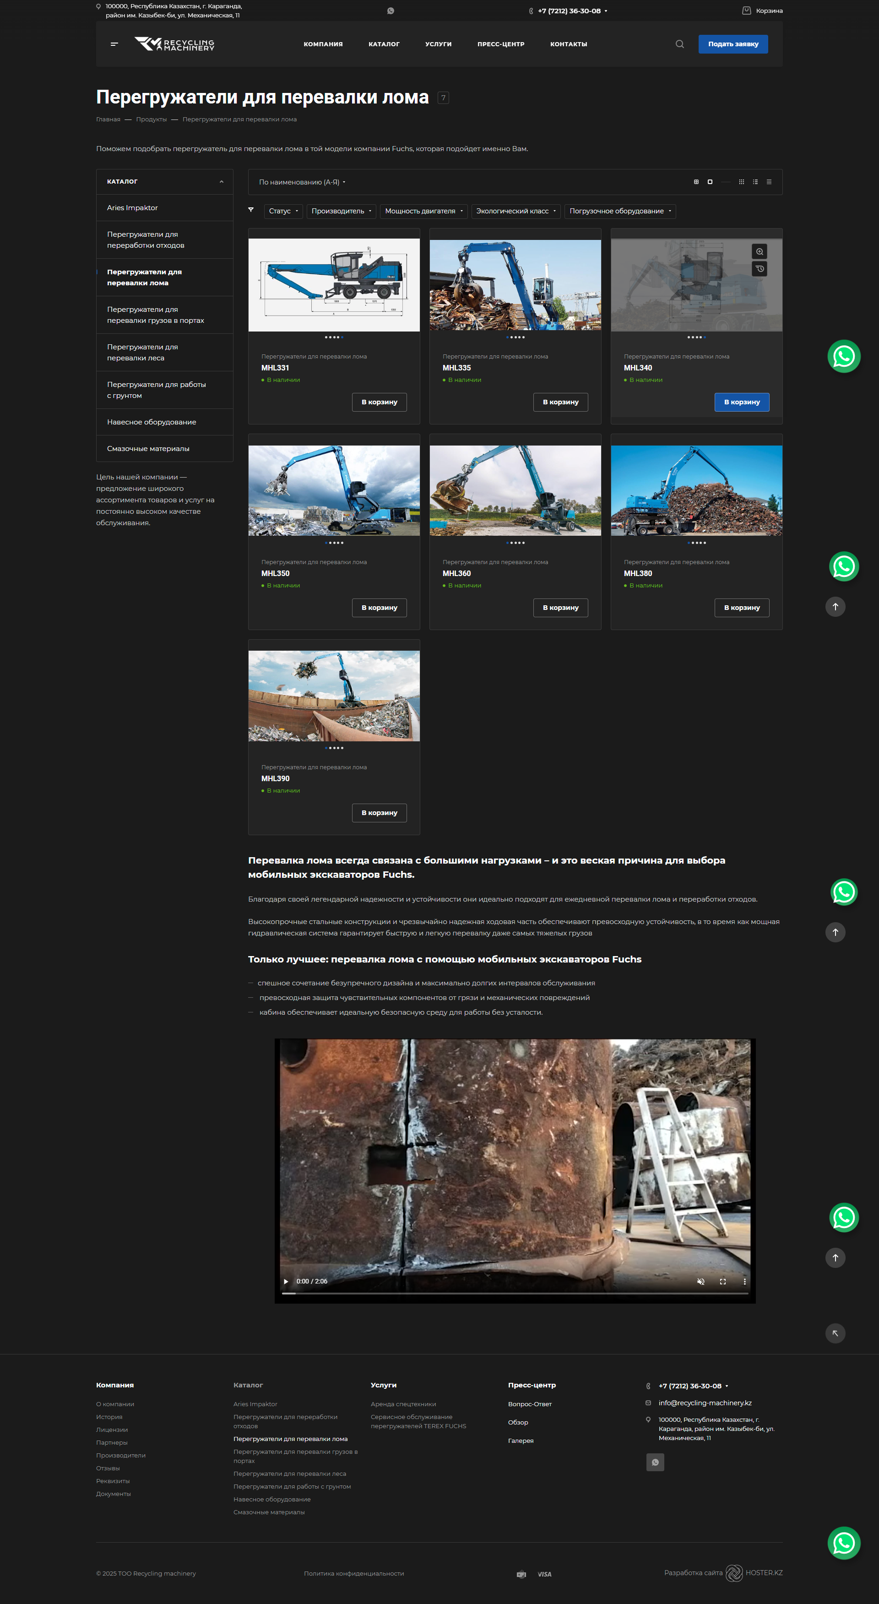The width and height of the screenshot is (879, 1604).
Task: Switch to list view with bullets icon
Action: 755,182
